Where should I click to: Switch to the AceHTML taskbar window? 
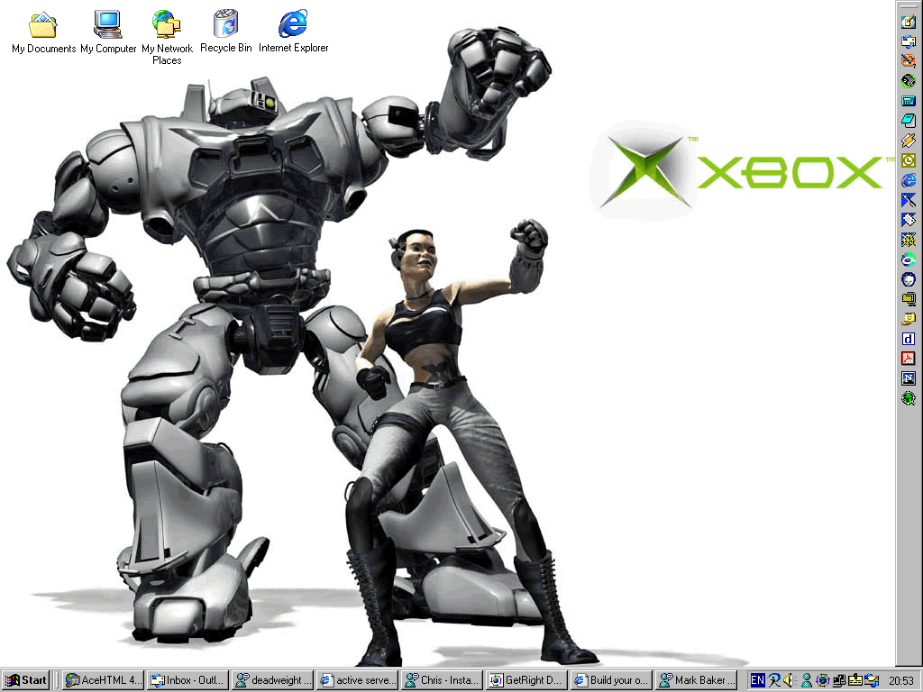(x=103, y=680)
